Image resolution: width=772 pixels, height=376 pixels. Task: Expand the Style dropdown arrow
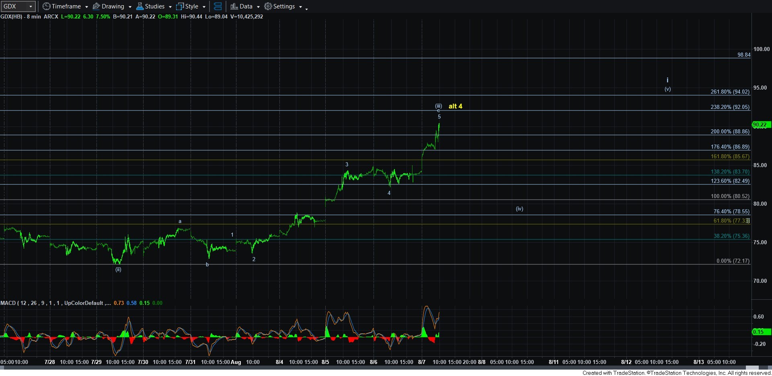tap(204, 7)
